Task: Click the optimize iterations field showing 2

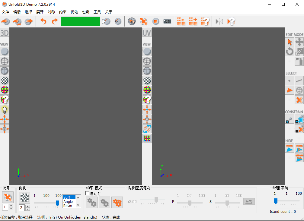Action: tap(22, 208)
